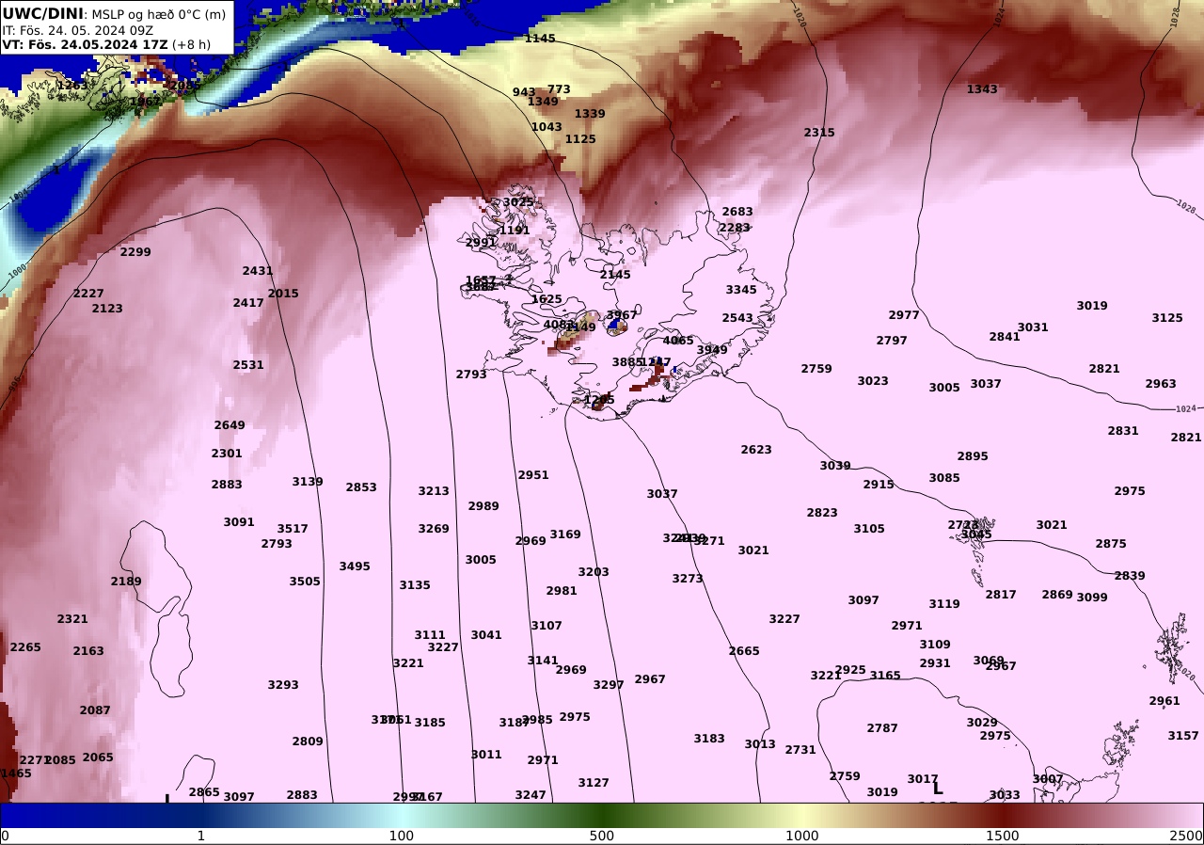Click the 3169 value
The image size is (1204, 845).
click(x=565, y=534)
